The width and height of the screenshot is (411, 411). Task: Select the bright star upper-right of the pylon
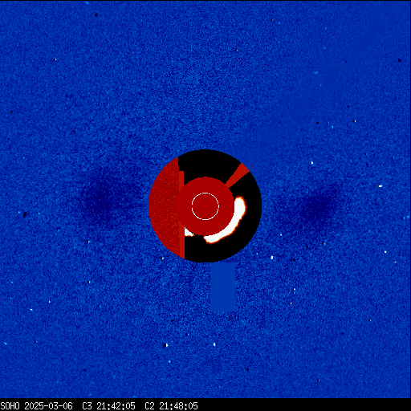pyautogui.click(x=312, y=162)
